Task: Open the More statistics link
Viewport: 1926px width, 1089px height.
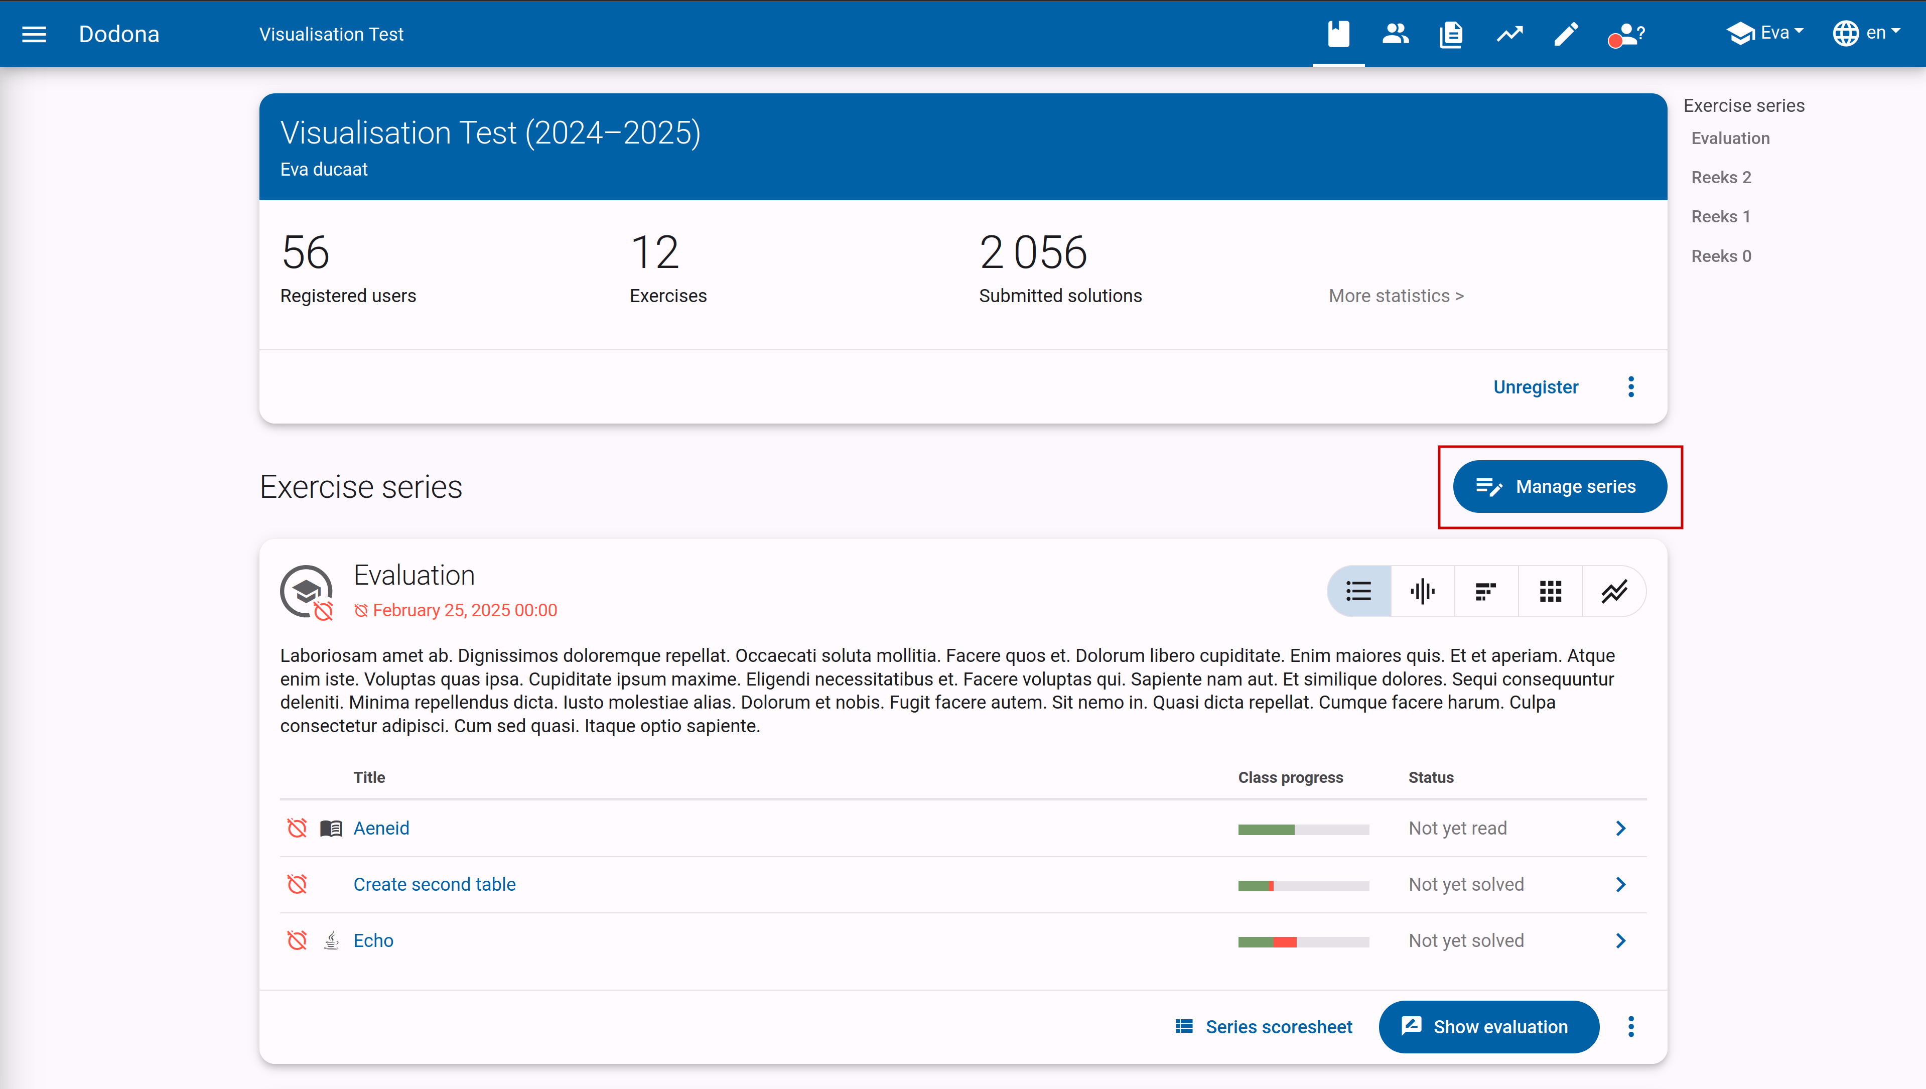Action: pyautogui.click(x=1396, y=296)
